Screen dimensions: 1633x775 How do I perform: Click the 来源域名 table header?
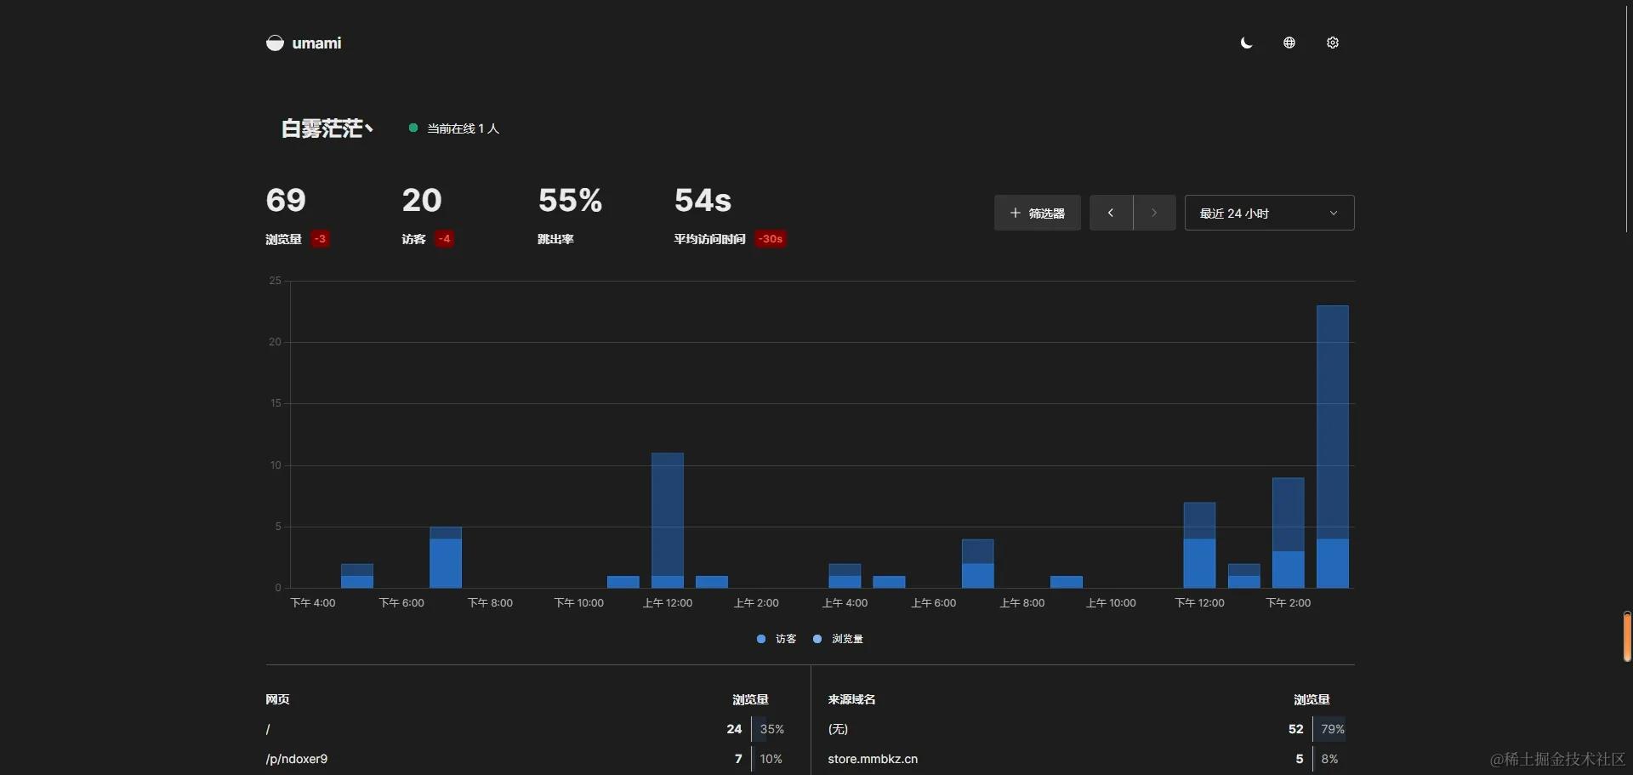851,699
